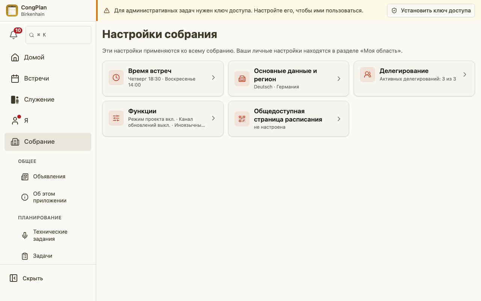The image size is (481, 301).
Task: Click the house icon next to Домой
Action: point(15,58)
